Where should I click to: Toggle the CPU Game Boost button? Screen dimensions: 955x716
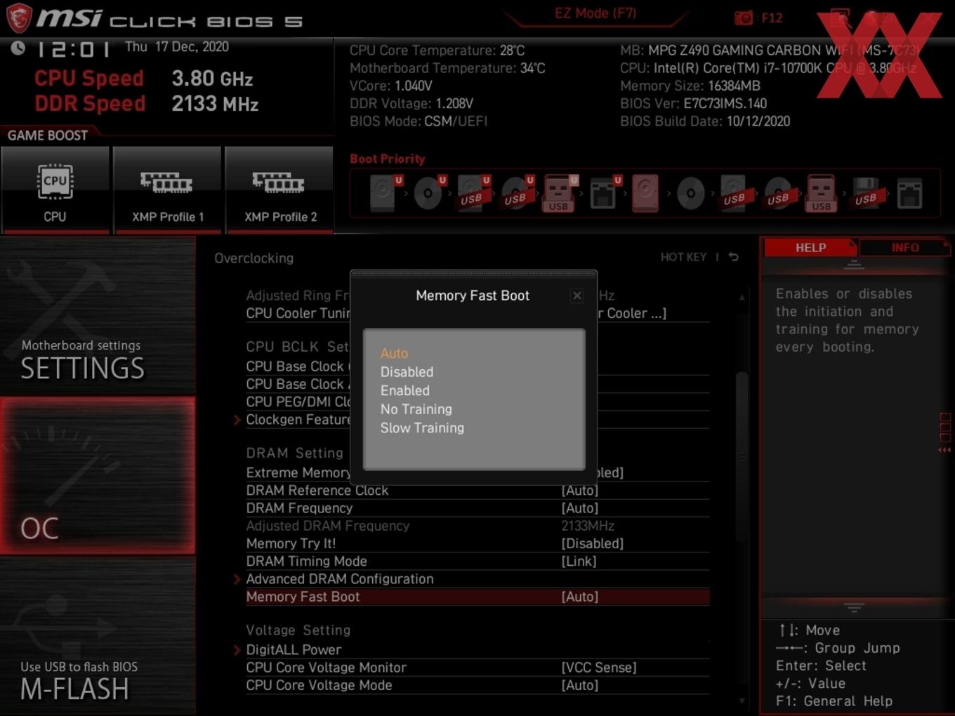(x=55, y=190)
